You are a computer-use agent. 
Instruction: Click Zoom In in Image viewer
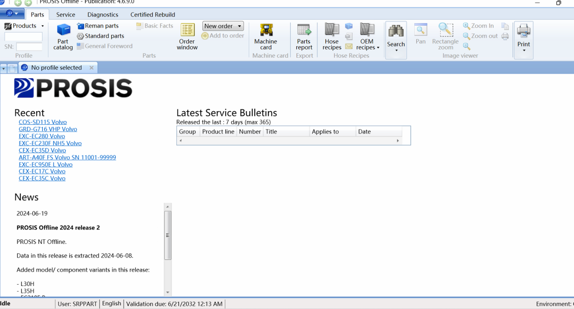pos(479,26)
